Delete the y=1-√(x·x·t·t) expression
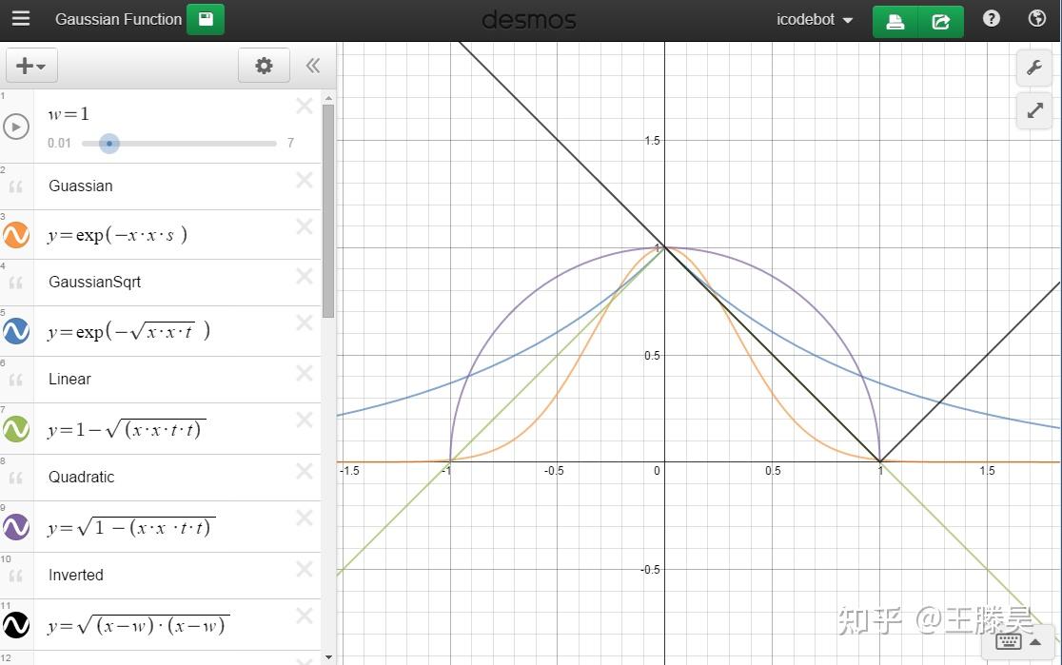The height and width of the screenshot is (665, 1062). coord(305,421)
